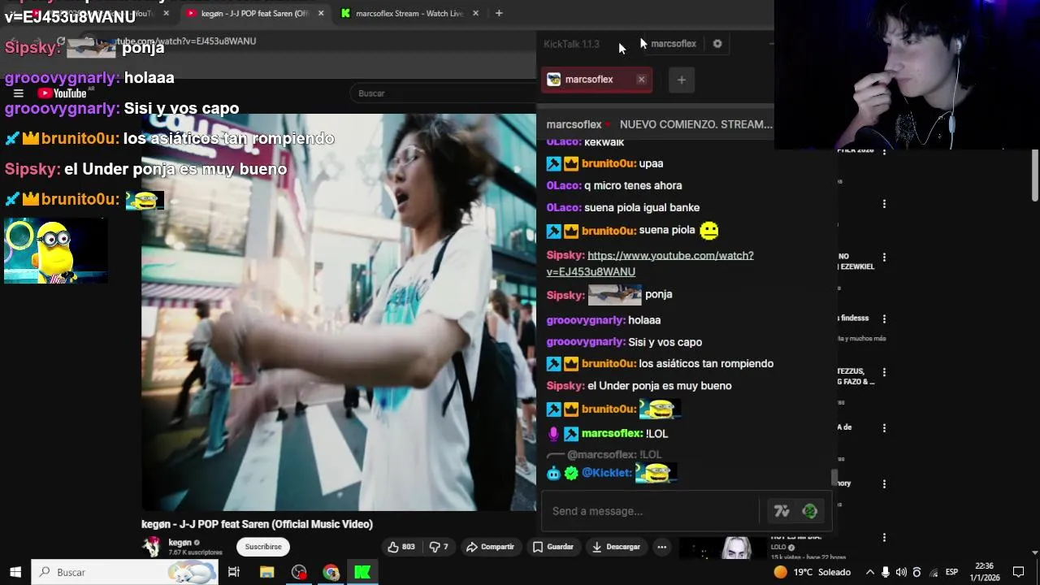The width and height of the screenshot is (1040, 585).
Task: Close the marcsoflex chatroom tab
Action: pyautogui.click(x=641, y=80)
